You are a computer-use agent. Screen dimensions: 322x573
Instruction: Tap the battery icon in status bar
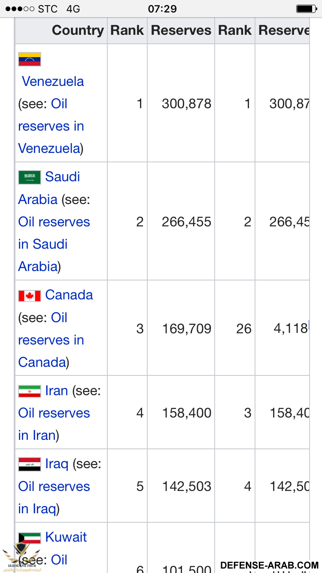306,9
